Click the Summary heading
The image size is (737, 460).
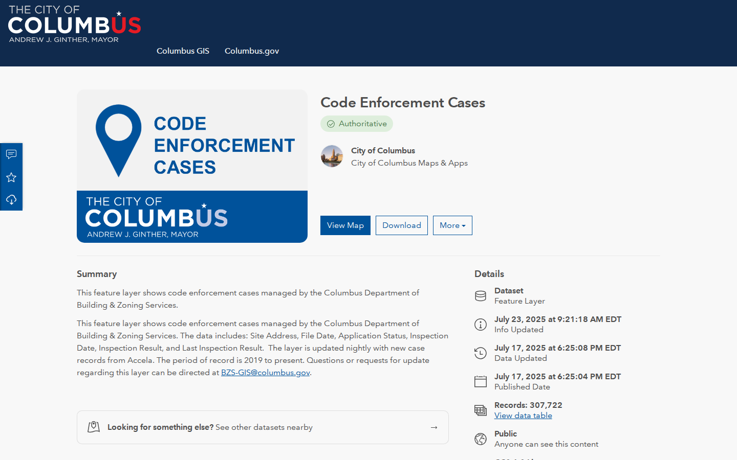[x=97, y=274]
